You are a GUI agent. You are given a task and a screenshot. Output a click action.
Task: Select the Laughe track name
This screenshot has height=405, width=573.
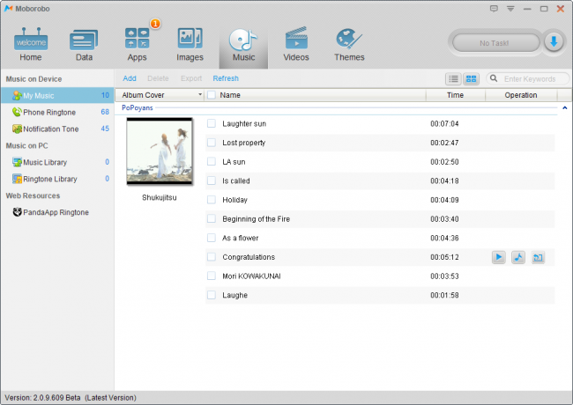[235, 295]
